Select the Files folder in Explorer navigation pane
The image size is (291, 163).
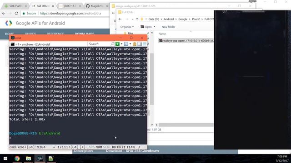pyautogui.click(x=130, y=33)
